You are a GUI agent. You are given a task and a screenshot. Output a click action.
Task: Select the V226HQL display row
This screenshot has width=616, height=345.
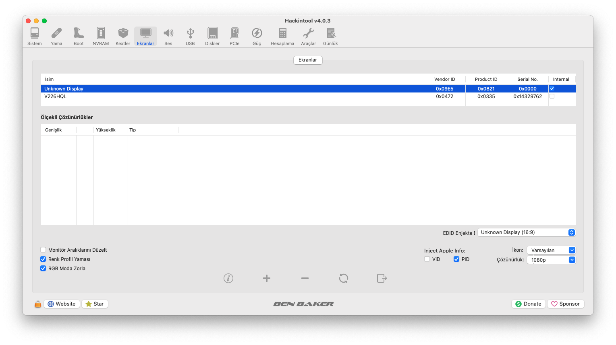[x=232, y=97]
